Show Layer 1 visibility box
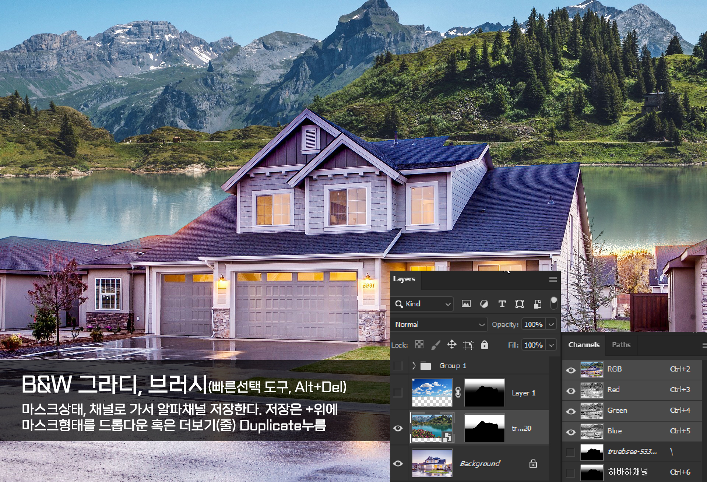Viewport: 707px width, 482px height. click(398, 393)
